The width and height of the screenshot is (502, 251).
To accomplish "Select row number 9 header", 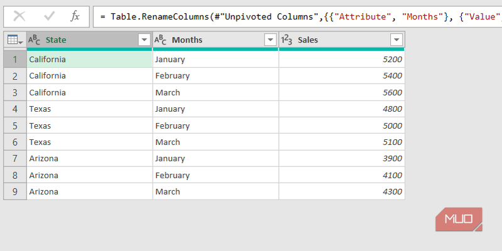I will point(15,191).
